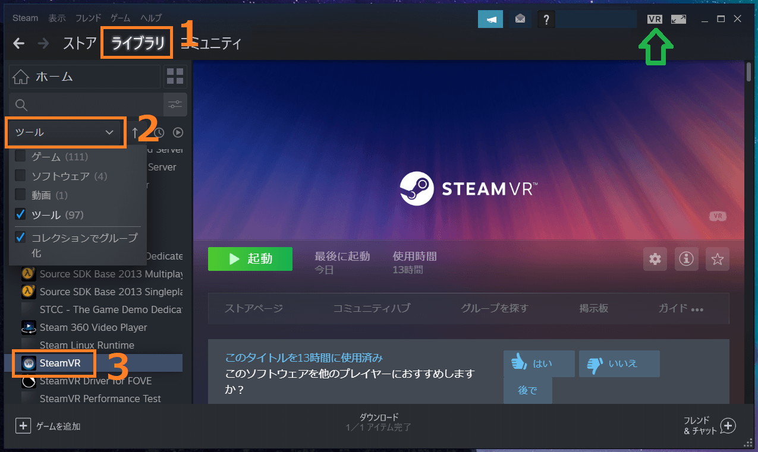Open the Home icon in sidebar
Viewport: 758px width, 452px height.
coord(21,77)
